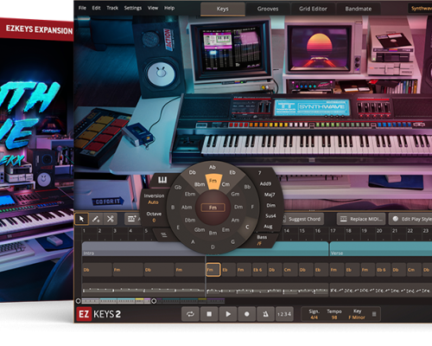Open the menu icon right of Key
The height and width of the screenshot is (346, 432).
click(x=374, y=314)
